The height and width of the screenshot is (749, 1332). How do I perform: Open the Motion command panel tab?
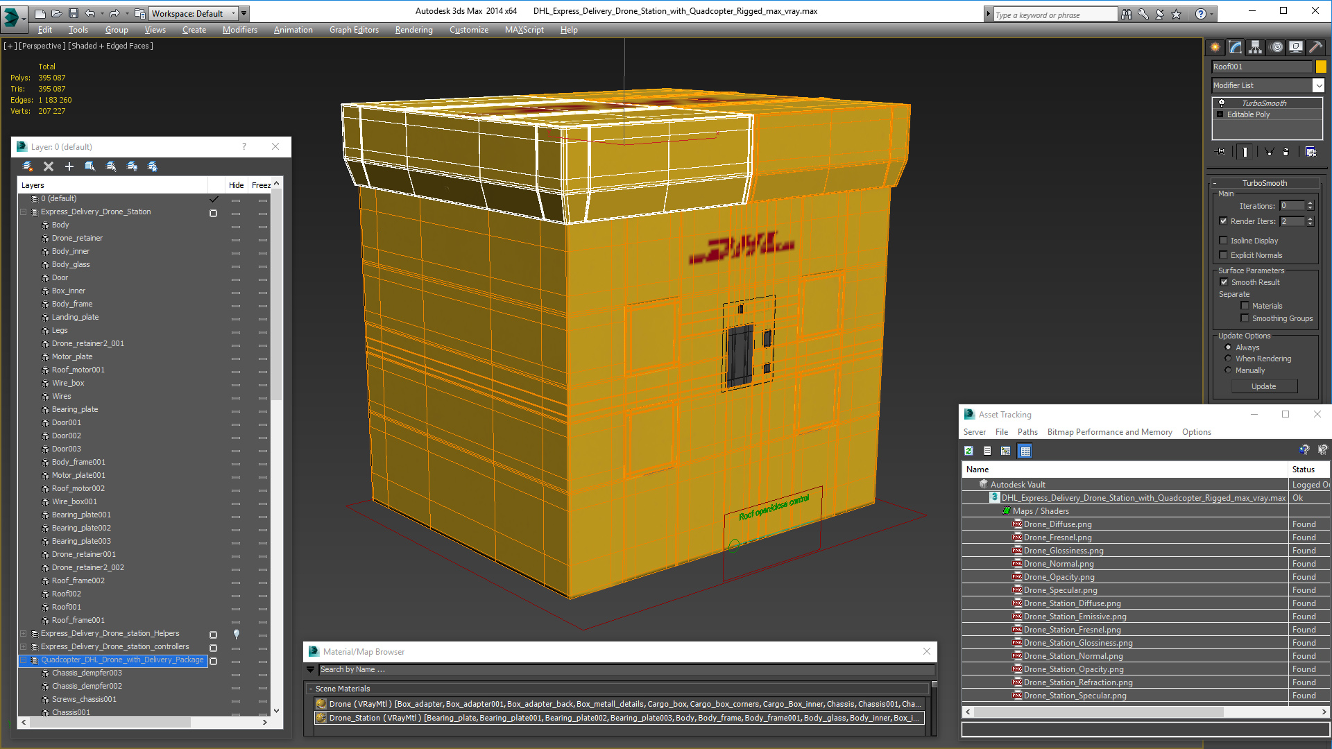(1276, 47)
